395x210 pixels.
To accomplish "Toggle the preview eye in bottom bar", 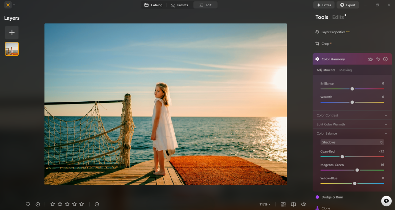I will [x=304, y=204].
